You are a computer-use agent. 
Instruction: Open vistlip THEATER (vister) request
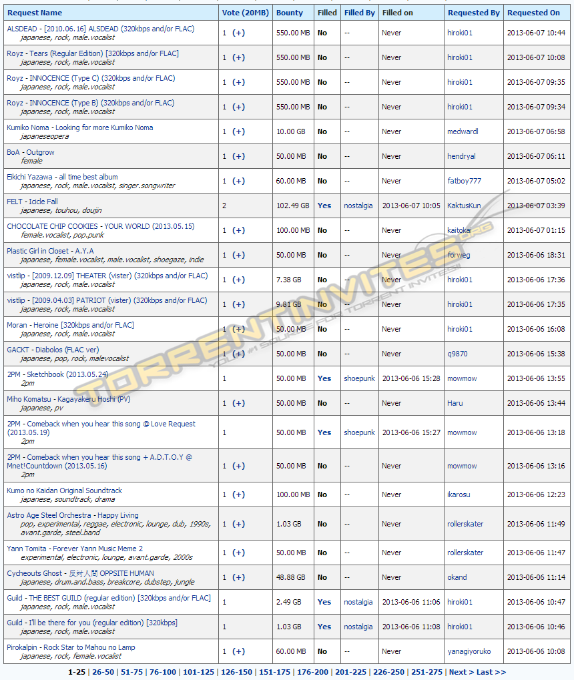pos(107,276)
